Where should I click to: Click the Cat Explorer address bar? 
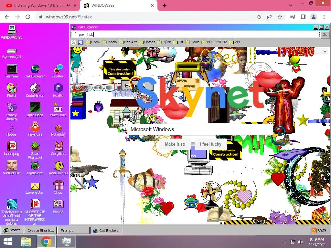pyautogui.click(x=195, y=35)
